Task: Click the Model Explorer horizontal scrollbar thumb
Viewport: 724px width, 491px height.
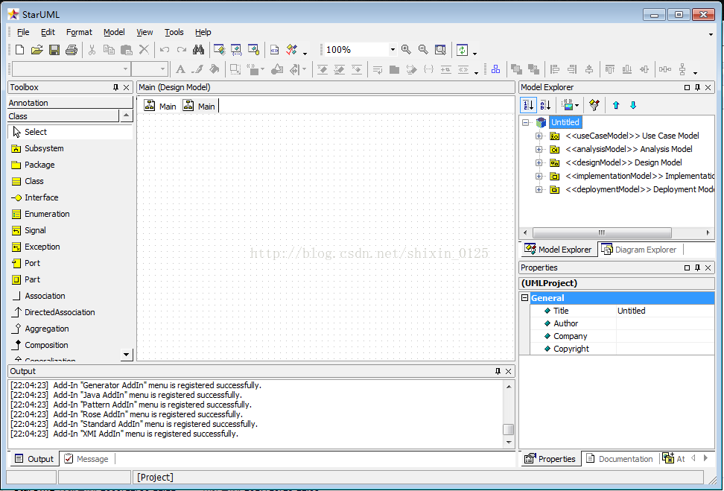Action: (x=602, y=232)
